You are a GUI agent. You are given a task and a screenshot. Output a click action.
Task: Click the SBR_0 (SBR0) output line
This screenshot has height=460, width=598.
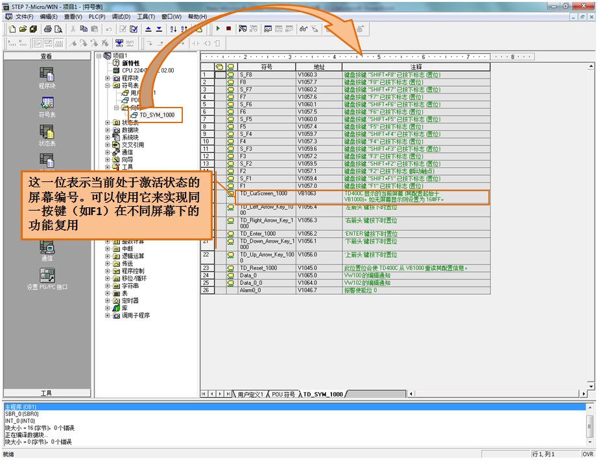click(22, 414)
